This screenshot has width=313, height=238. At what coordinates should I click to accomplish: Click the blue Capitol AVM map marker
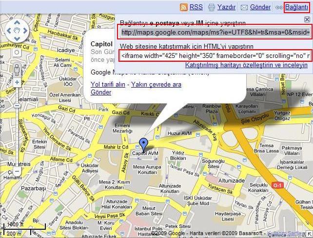tap(143, 145)
